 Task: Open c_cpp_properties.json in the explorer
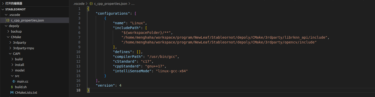pyautogui.click(x=27, y=20)
